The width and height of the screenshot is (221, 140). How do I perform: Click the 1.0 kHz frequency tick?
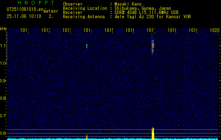(3, 63)
